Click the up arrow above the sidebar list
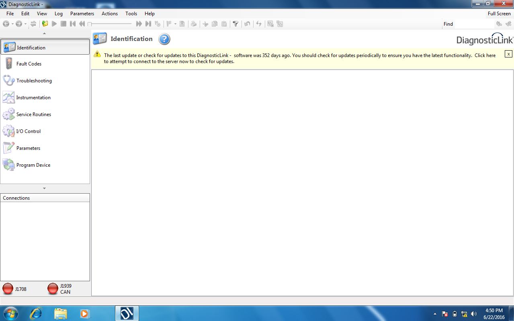The image size is (514, 321). [44, 33]
